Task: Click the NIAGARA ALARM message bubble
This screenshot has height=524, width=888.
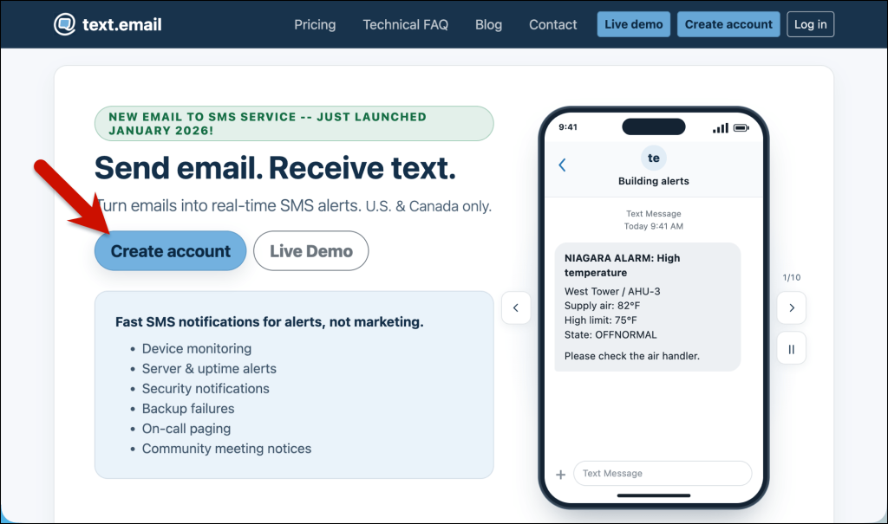Action: pyautogui.click(x=647, y=307)
